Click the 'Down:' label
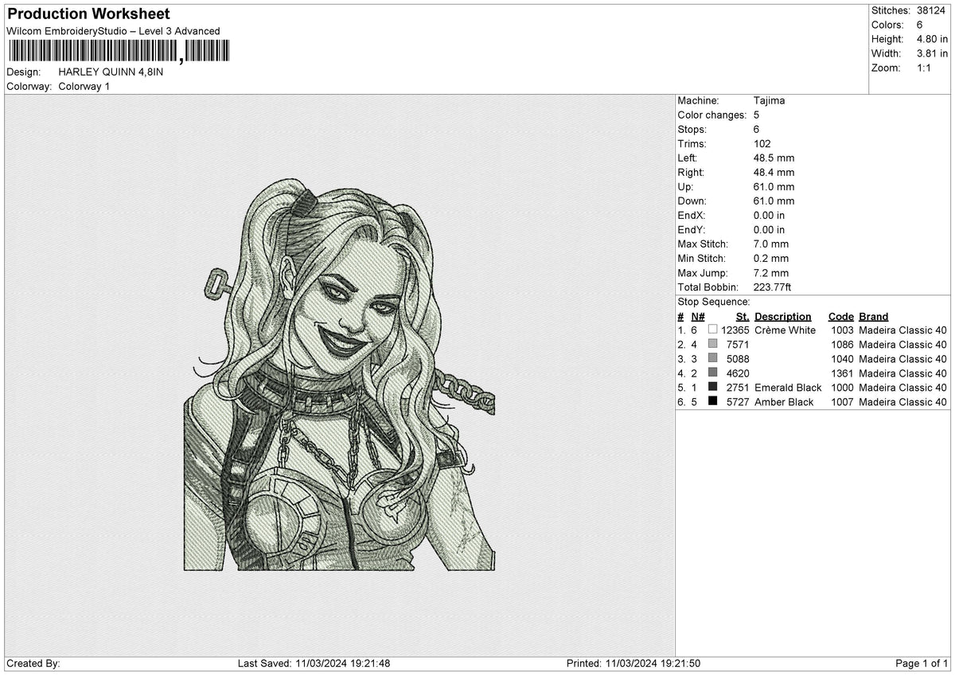 tap(692, 201)
